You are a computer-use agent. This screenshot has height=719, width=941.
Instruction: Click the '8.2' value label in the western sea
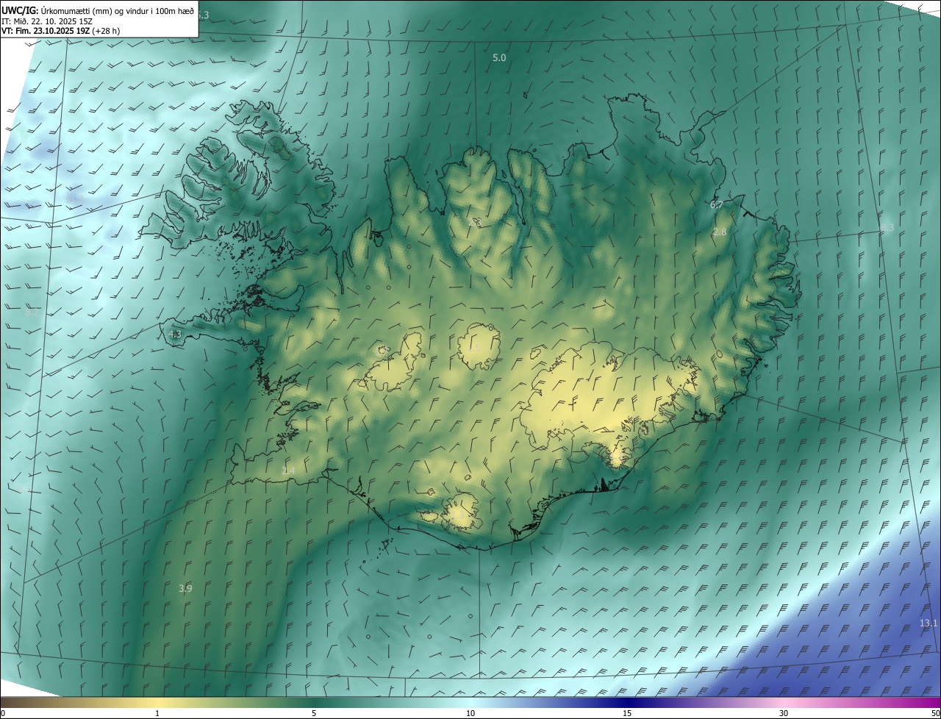32,312
